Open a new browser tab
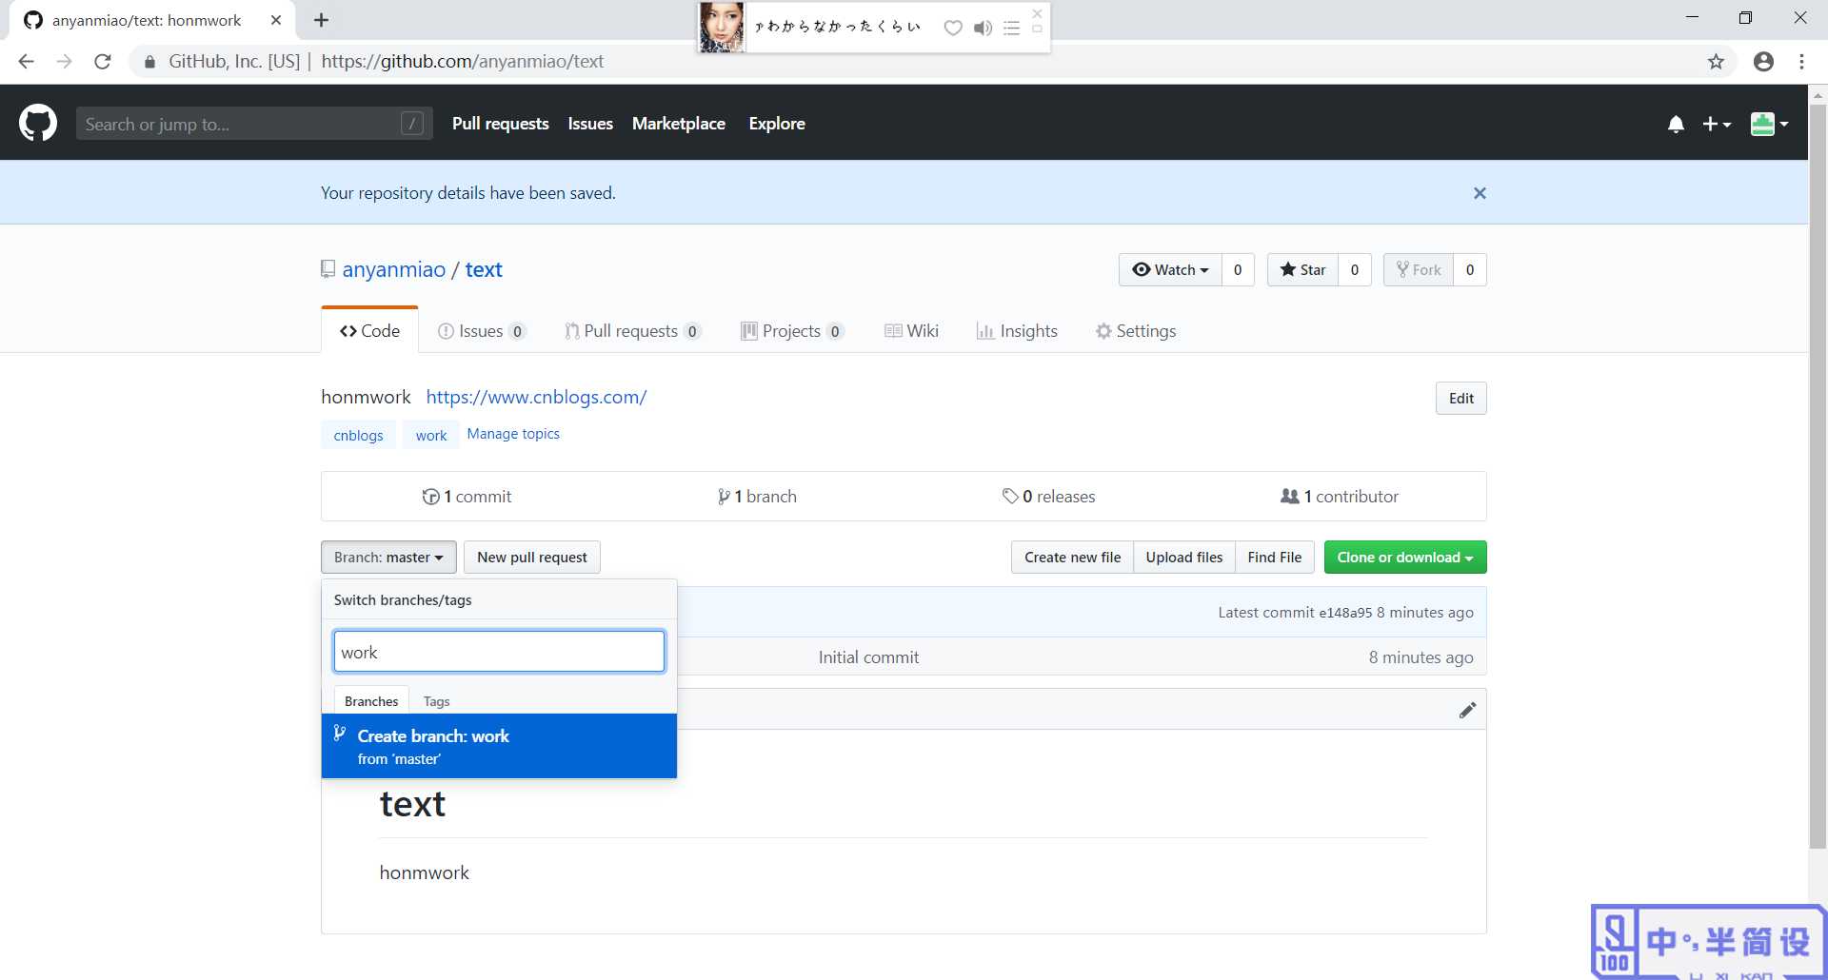The width and height of the screenshot is (1828, 980). tap(321, 20)
